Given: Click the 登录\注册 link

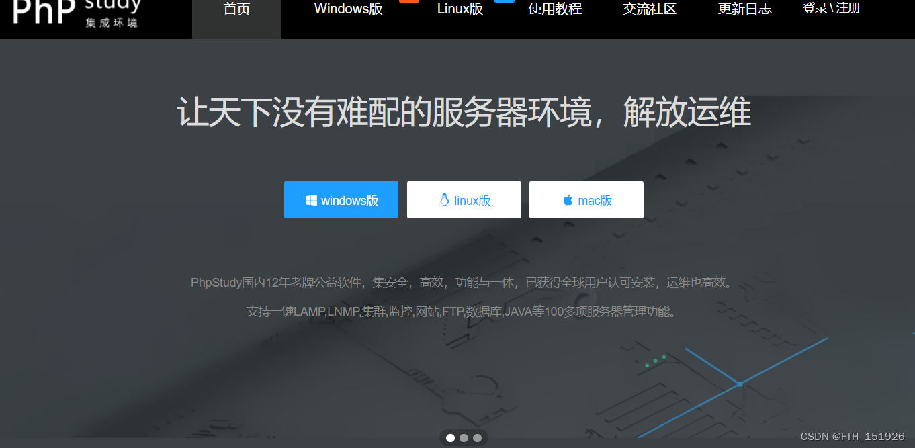Looking at the screenshot, I should coord(831,9).
